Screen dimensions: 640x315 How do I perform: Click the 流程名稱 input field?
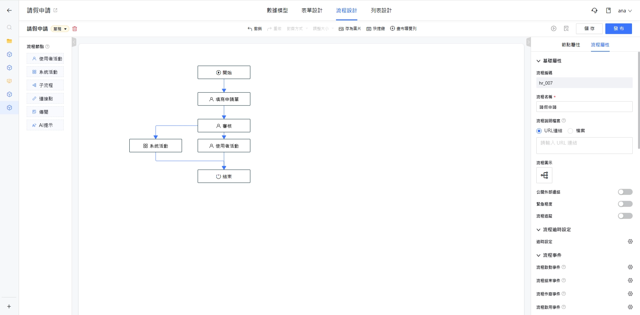(584, 107)
